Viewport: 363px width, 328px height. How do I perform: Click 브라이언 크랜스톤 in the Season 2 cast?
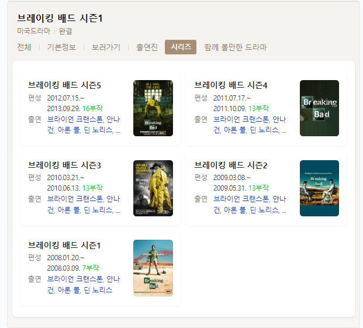pos(241,199)
